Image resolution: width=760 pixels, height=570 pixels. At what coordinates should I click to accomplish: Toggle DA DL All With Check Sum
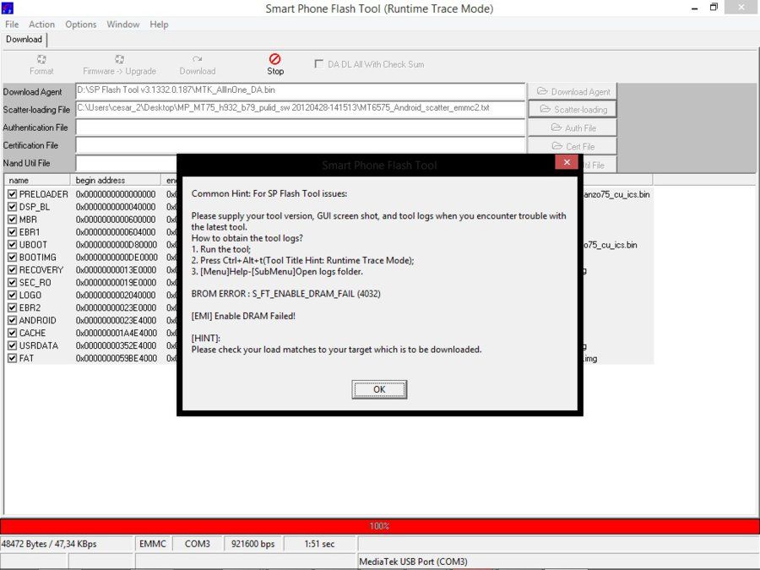pyautogui.click(x=319, y=64)
